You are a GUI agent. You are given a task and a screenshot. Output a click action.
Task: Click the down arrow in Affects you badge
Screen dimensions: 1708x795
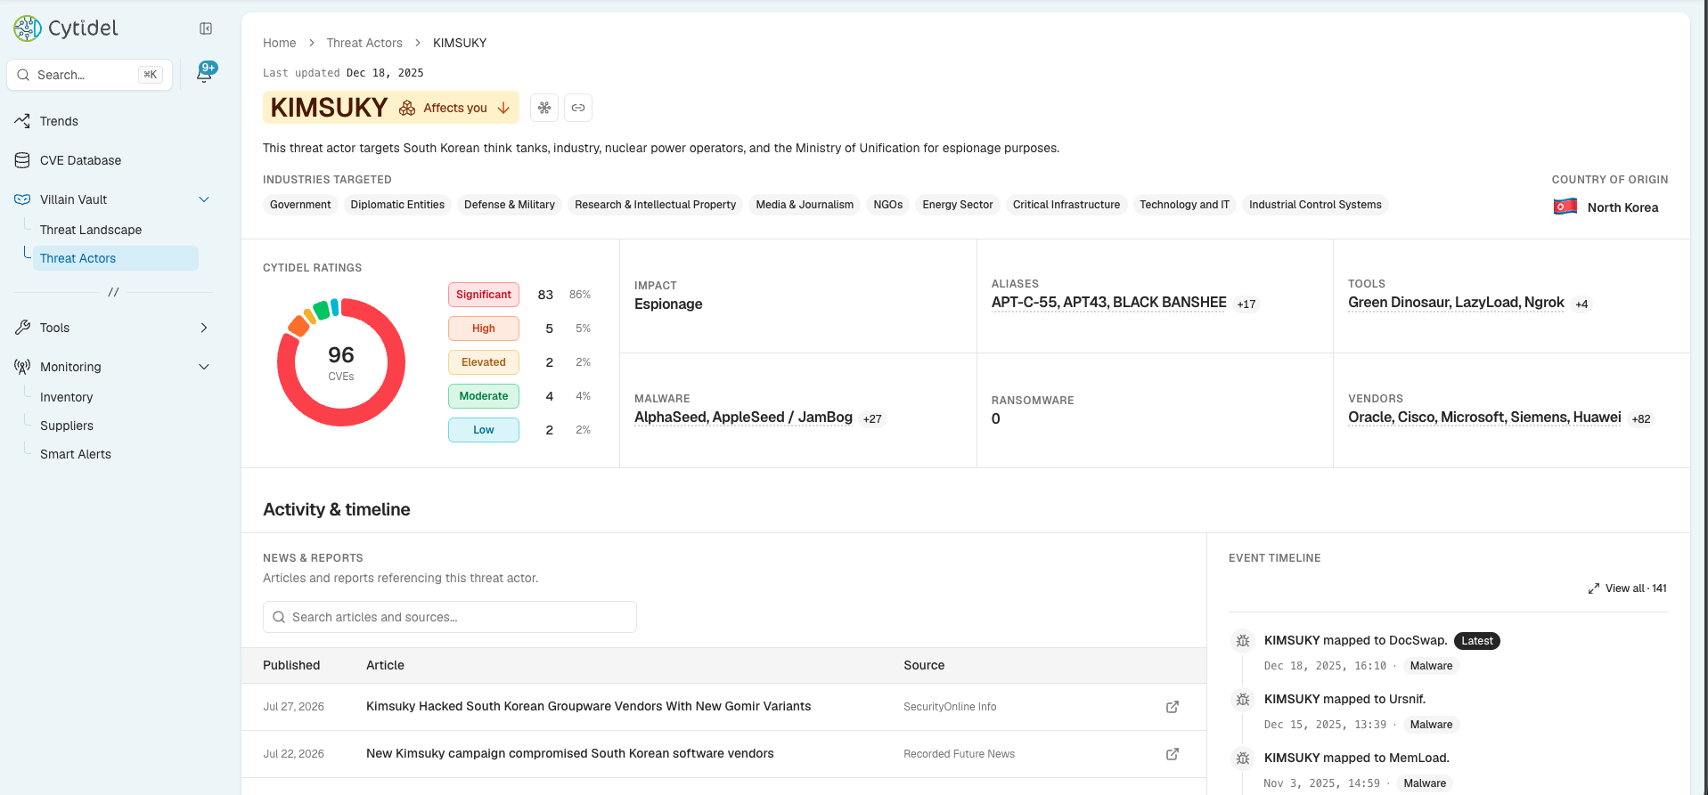pos(503,108)
